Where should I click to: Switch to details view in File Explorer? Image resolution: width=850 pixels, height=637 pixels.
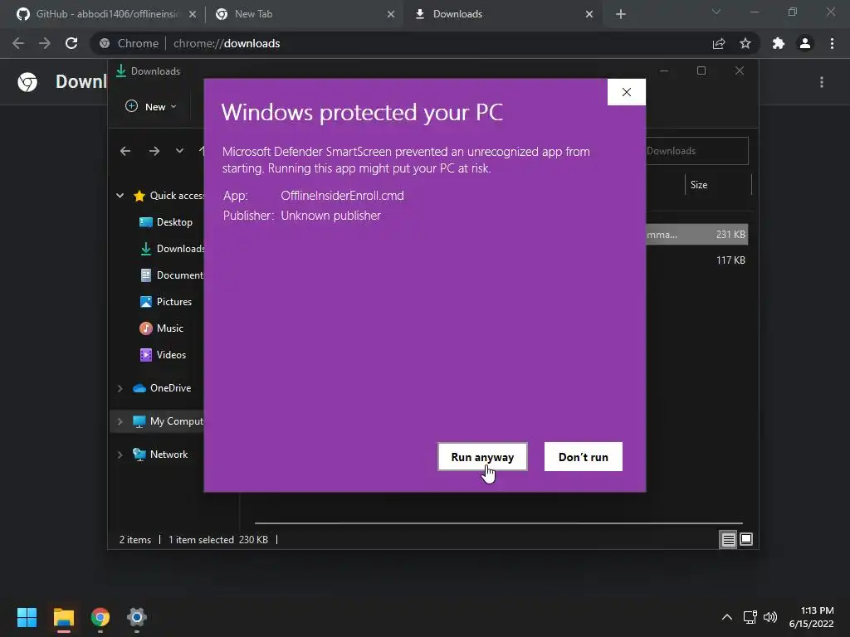[x=728, y=539]
